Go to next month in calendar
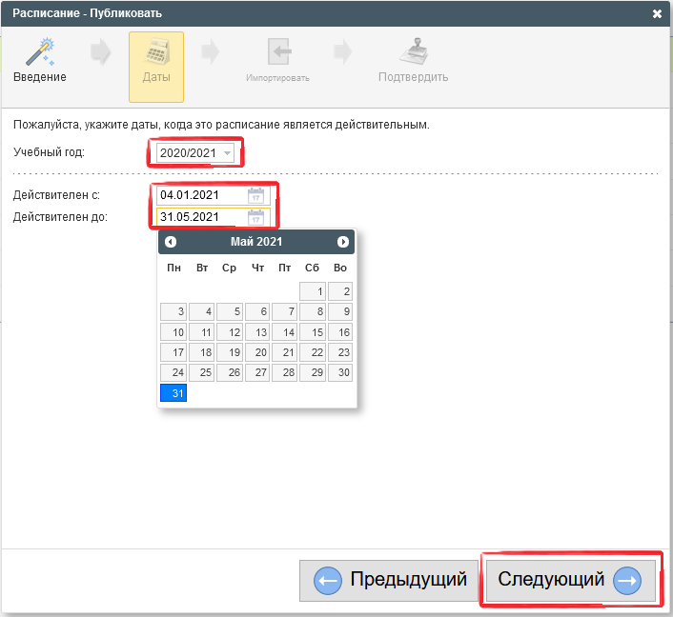The width and height of the screenshot is (673, 617). click(x=343, y=242)
